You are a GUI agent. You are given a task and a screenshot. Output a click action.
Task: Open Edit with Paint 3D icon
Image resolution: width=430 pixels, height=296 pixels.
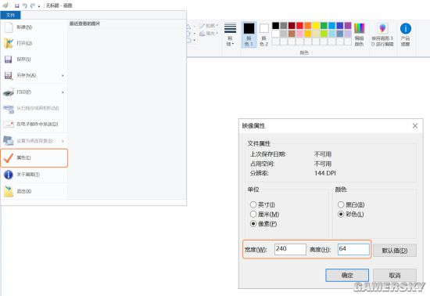pos(382,28)
